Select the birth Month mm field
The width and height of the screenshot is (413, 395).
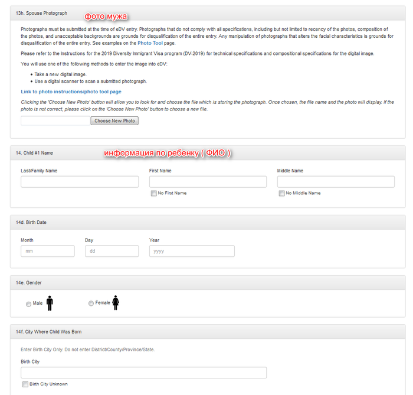click(x=48, y=251)
